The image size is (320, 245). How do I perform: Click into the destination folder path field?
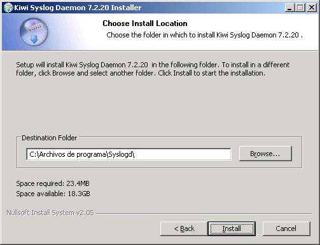coord(129,154)
